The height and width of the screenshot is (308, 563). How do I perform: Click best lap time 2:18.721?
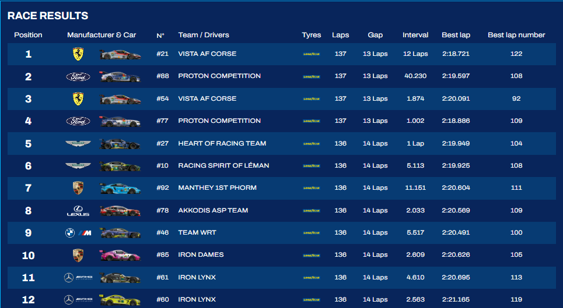456,54
